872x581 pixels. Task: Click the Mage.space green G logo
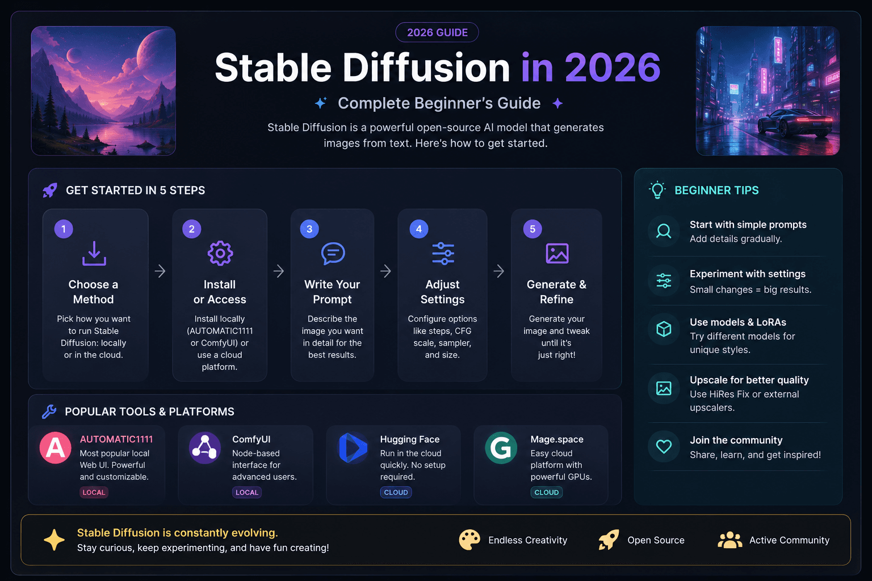click(x=501, y=448)
